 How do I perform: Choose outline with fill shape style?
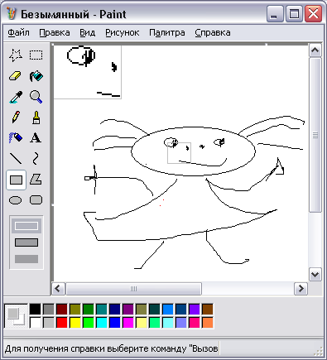coord(26,242)
